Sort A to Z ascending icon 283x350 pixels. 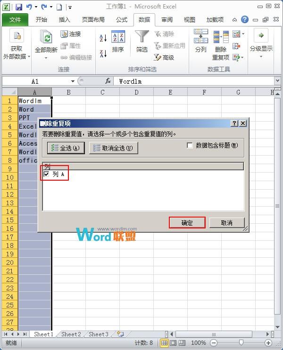[103, 38]
